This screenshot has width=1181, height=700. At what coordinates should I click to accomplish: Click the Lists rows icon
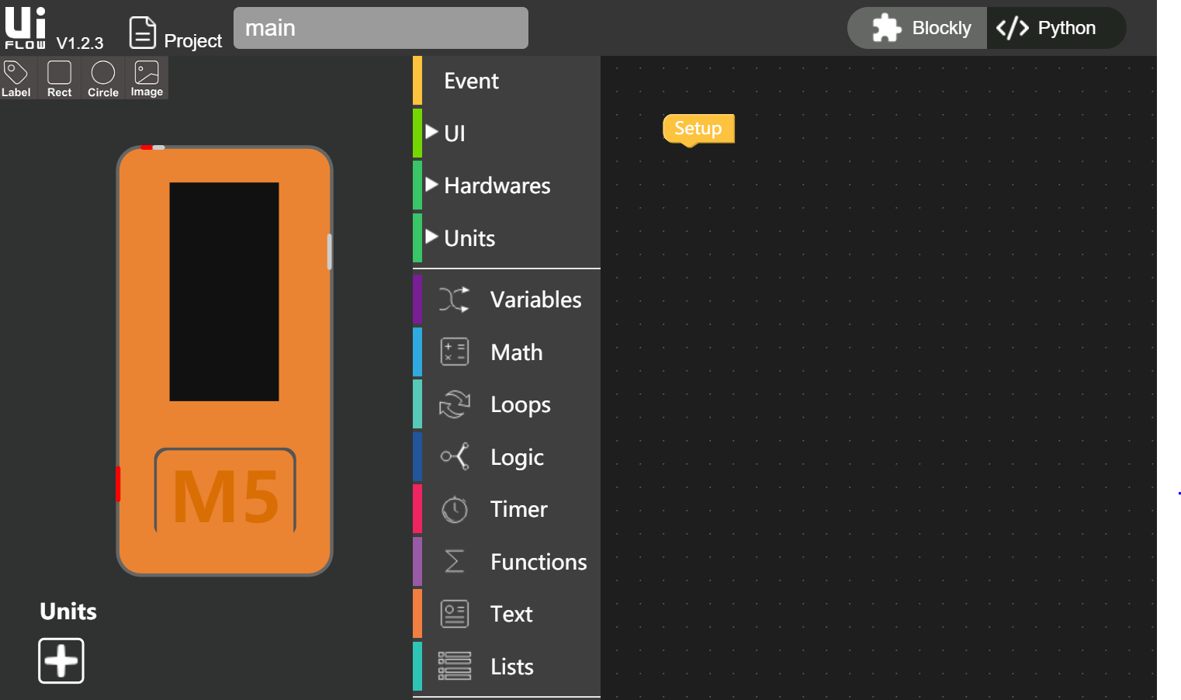pos(455,666)
